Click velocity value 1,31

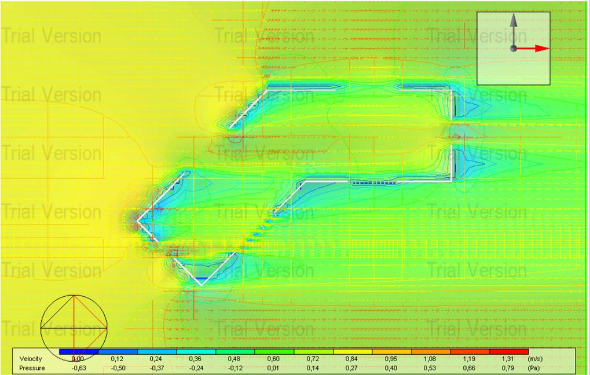[508, 359]
